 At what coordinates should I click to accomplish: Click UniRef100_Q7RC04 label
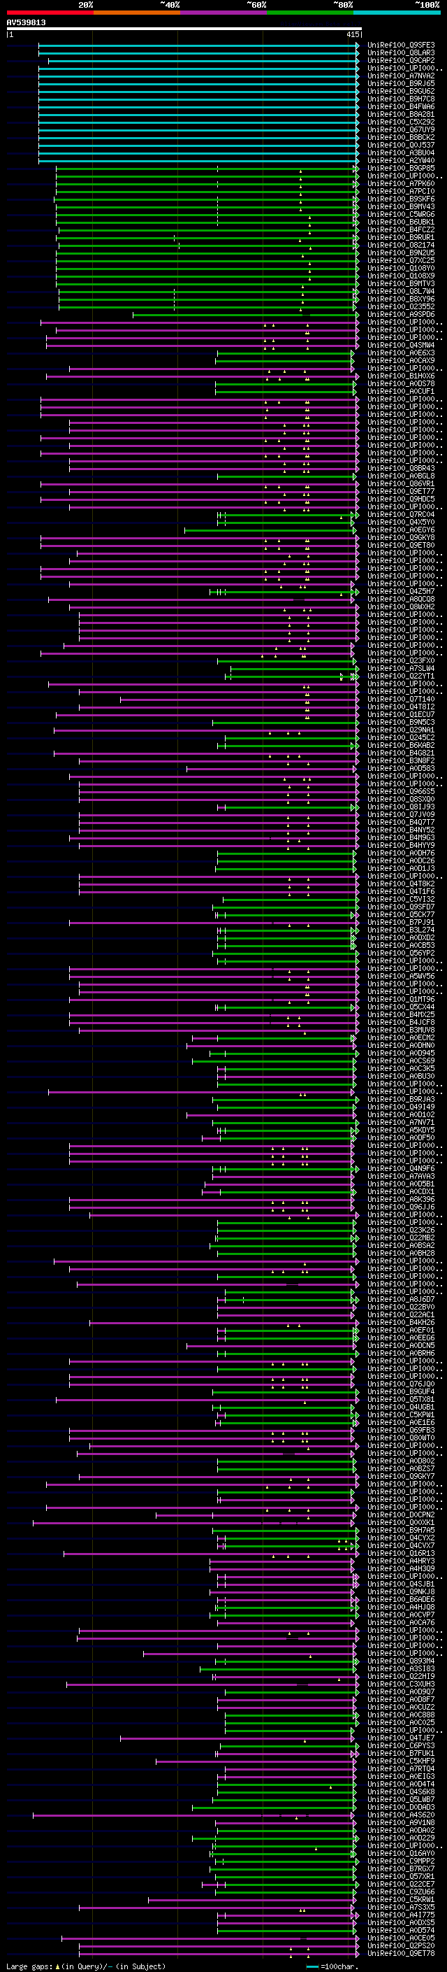tap(401, 514)
